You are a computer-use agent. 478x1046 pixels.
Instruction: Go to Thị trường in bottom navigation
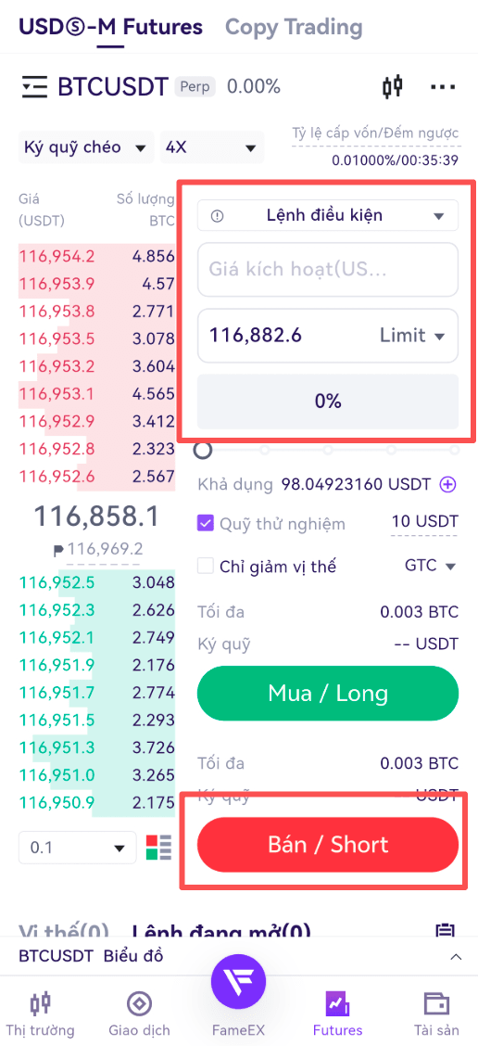(x=41, y=1014)
